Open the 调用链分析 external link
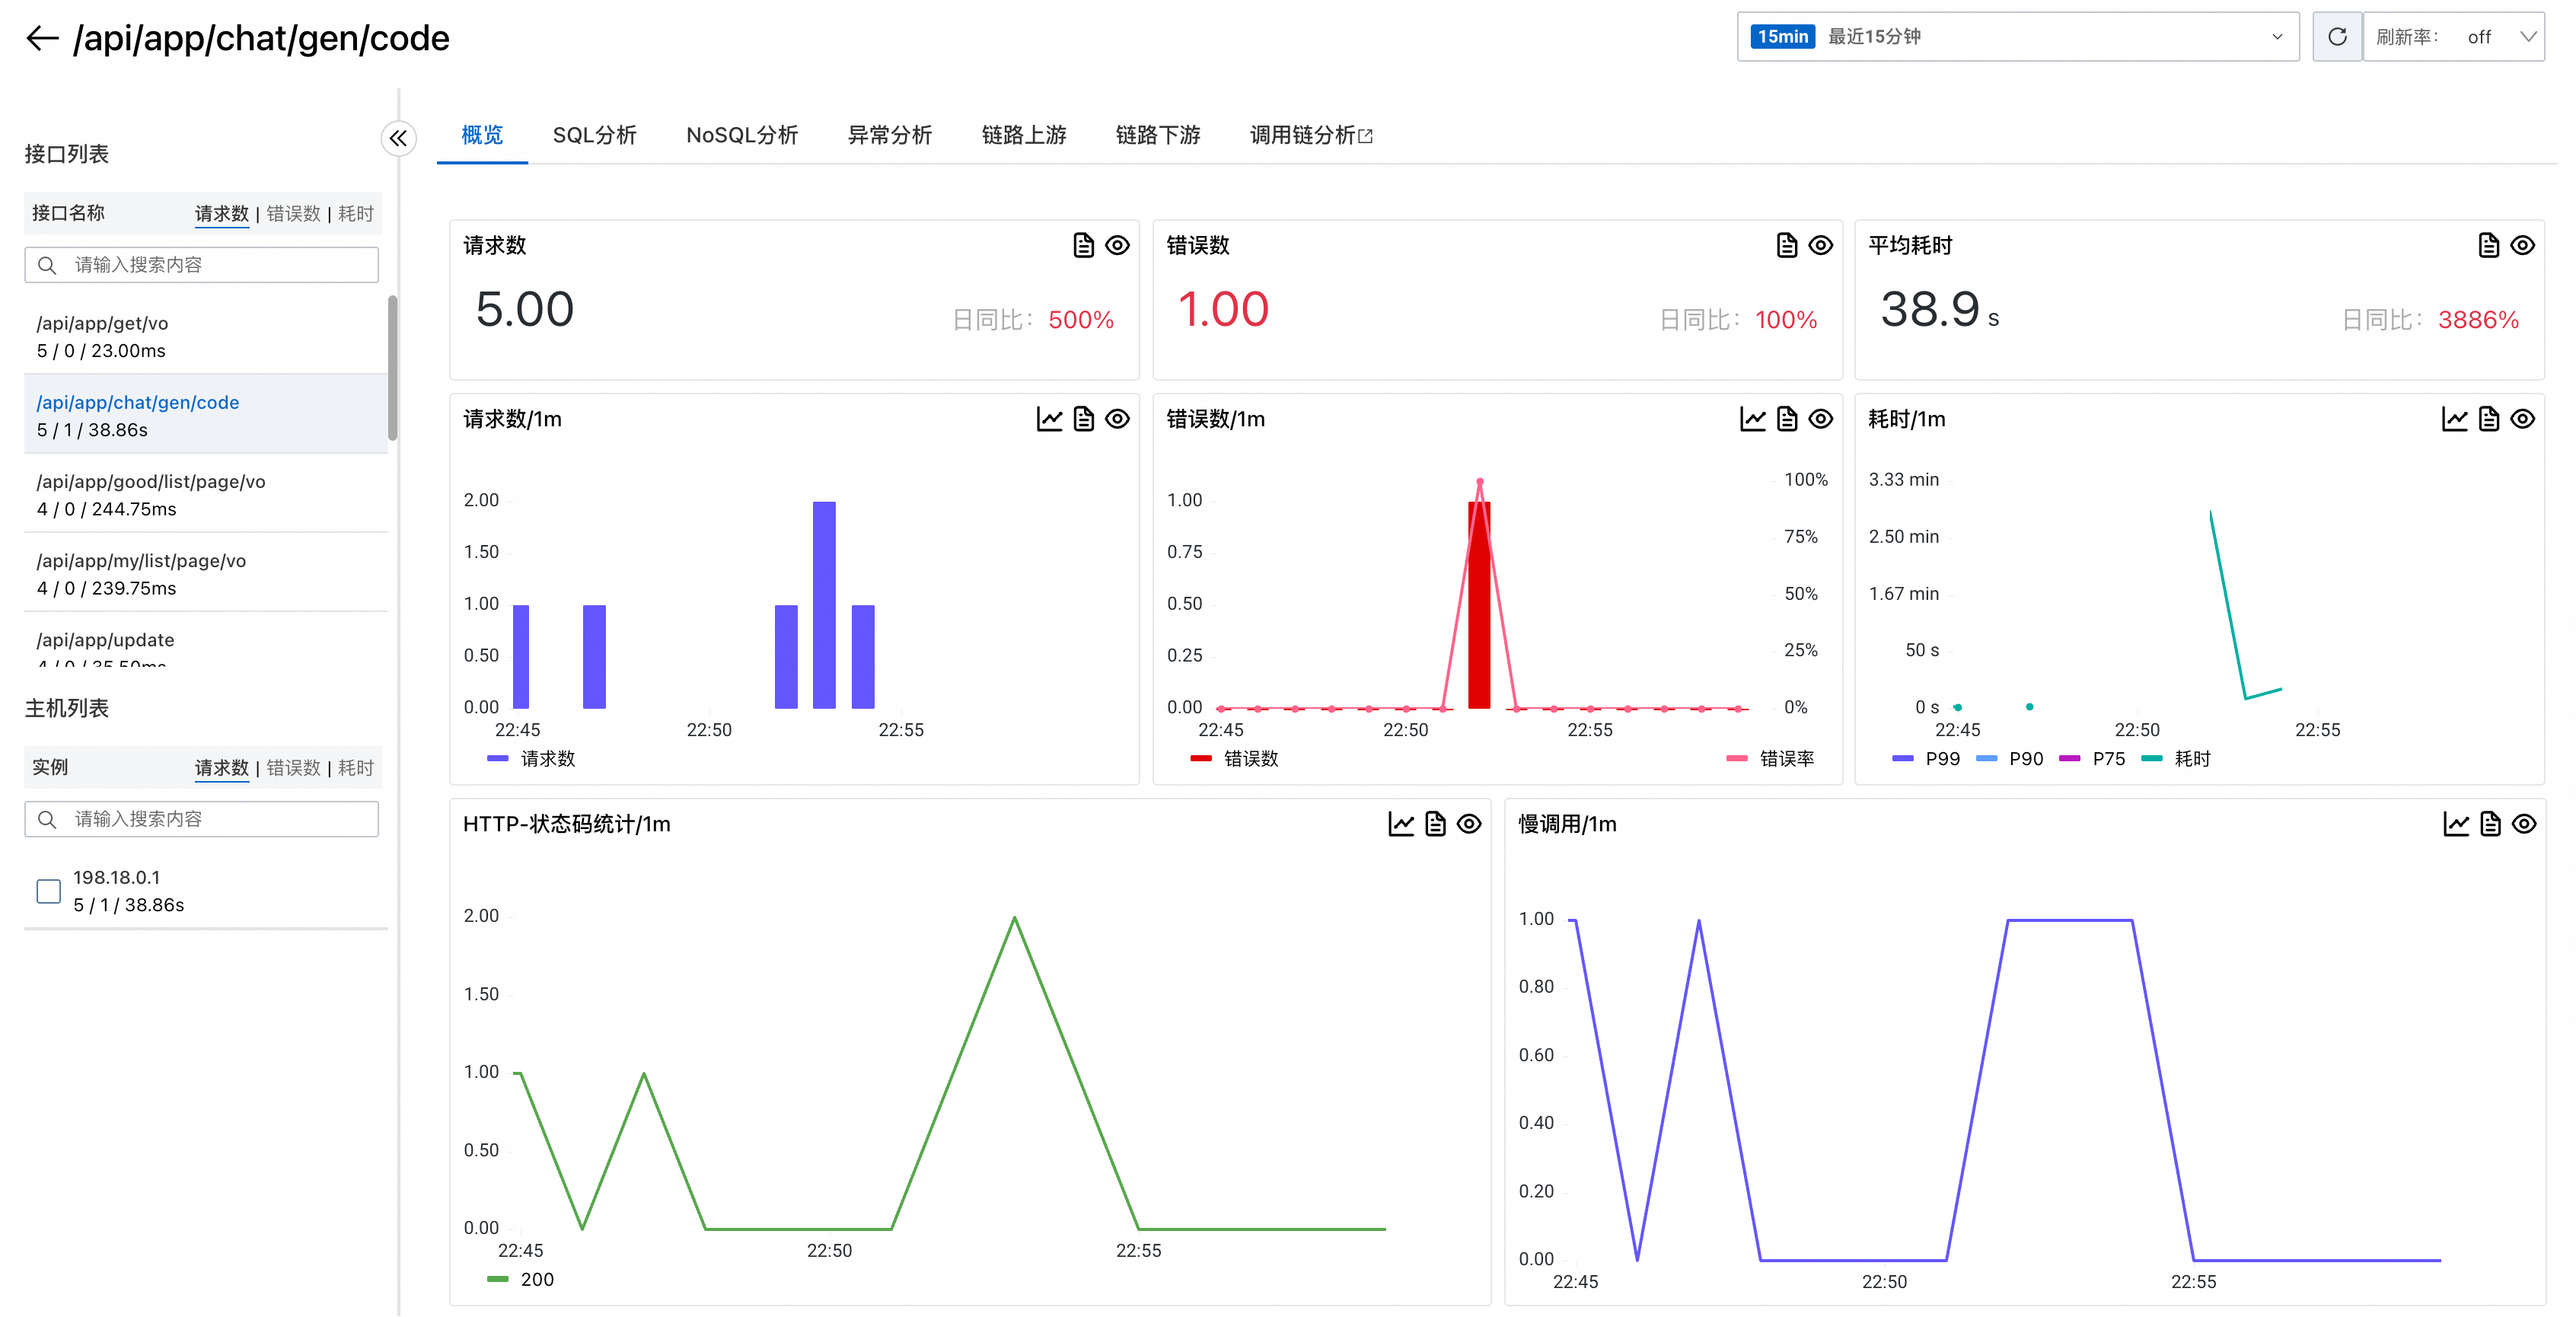Screen dimensions: 2576x1317 pyautogui.click(x=1310, y=135)
